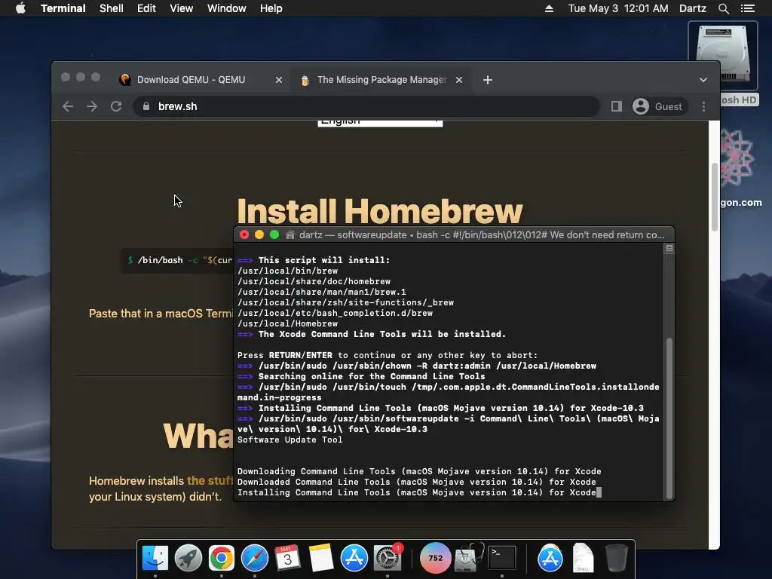Open Applications folder in the Dock

[550, 558]
